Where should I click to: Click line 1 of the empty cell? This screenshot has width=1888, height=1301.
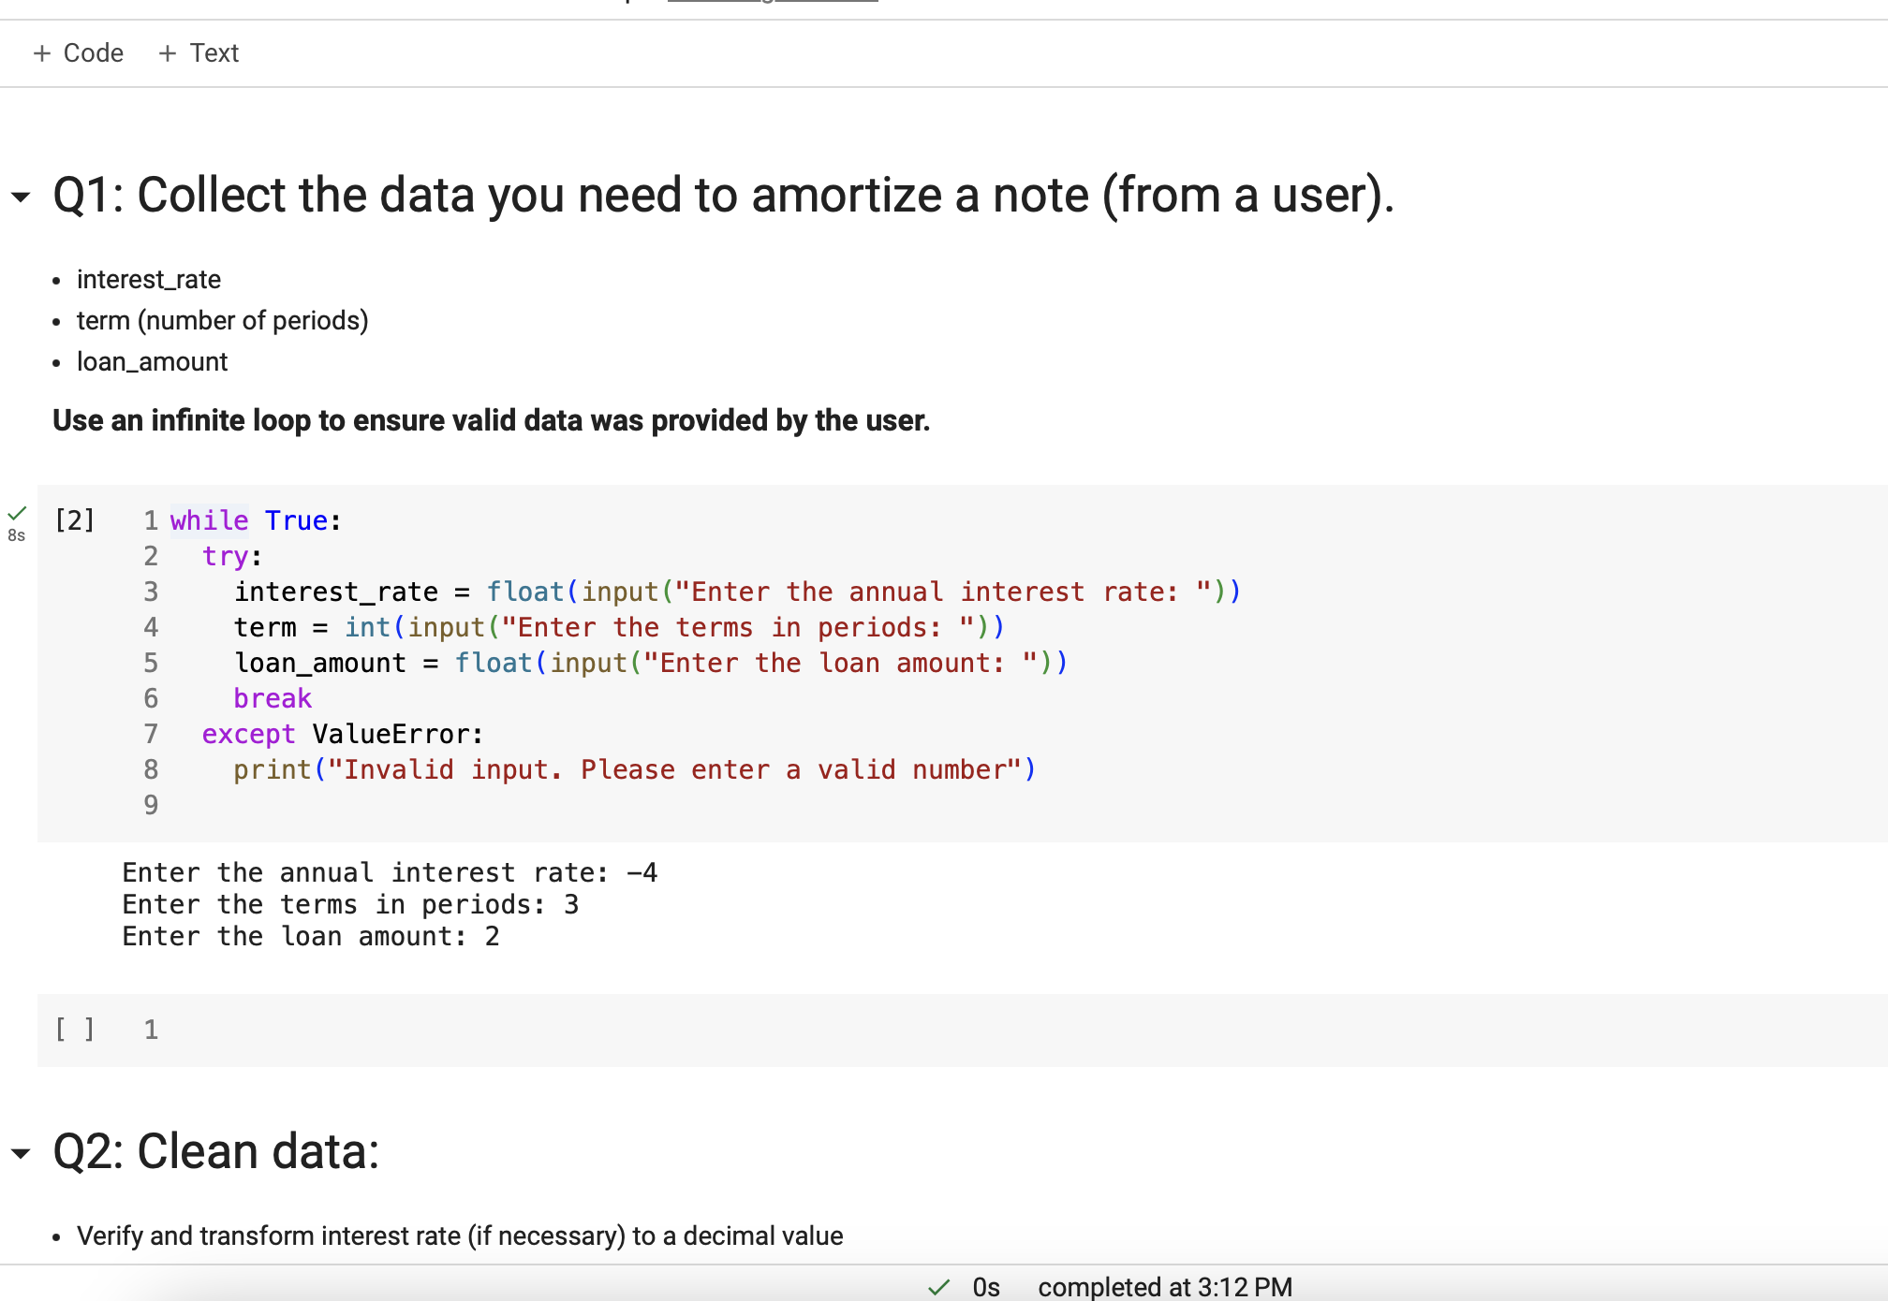coord(151,1029)
